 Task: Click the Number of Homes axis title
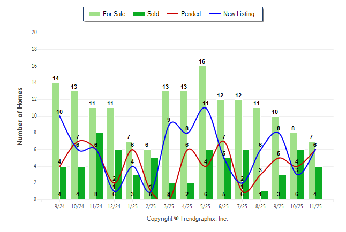[20, 116]
